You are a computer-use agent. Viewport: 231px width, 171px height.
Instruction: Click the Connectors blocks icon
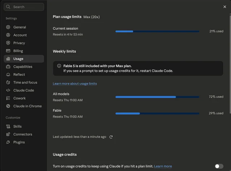click(x=8, y=134)
